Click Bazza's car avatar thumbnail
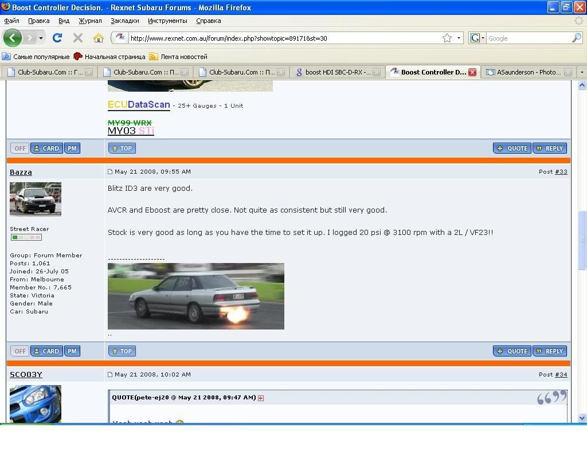The width and height of the screenshot is (587, 455). click(36, 199)
